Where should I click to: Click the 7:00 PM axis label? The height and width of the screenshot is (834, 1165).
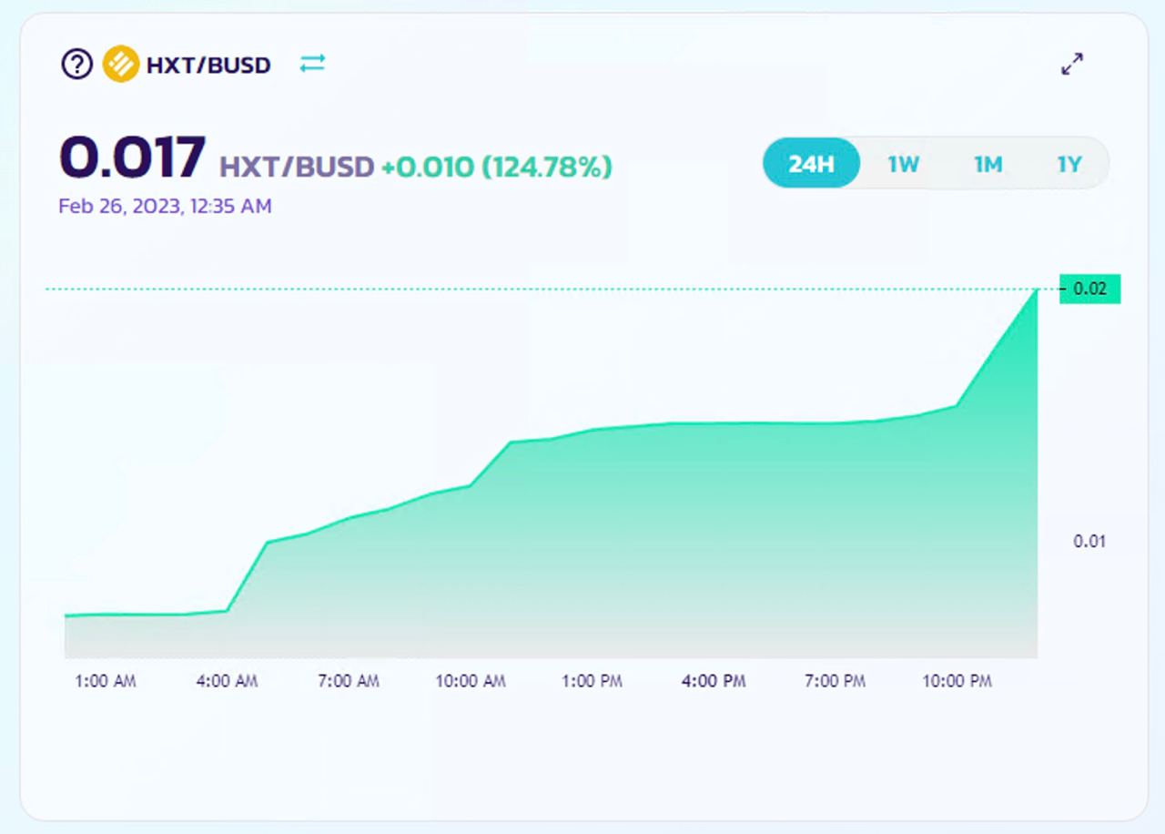point(836,681)
